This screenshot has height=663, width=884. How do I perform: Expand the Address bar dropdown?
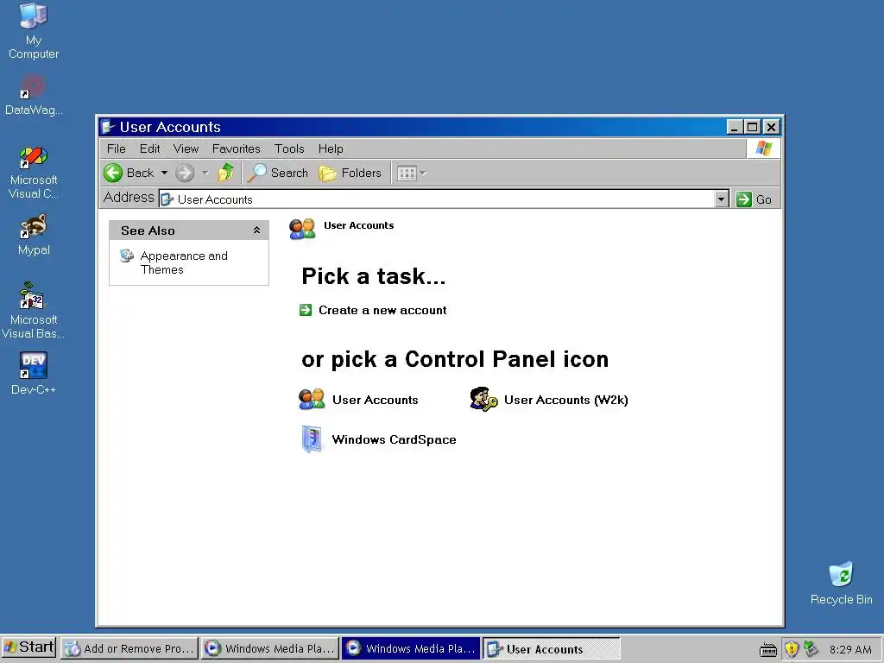pyautogui.click(x=721, y=199)
